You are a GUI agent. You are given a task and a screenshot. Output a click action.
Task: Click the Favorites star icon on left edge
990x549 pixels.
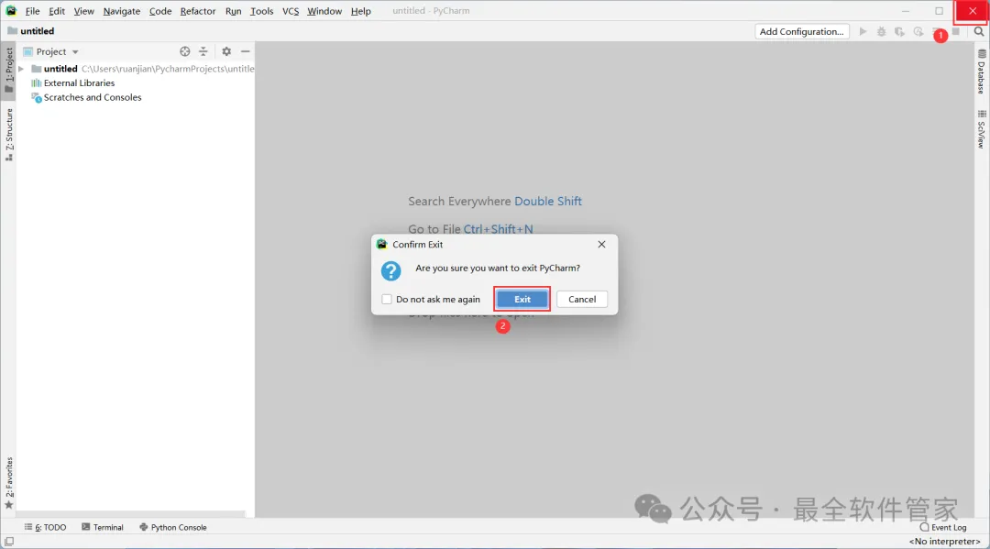tap(9, 505)
